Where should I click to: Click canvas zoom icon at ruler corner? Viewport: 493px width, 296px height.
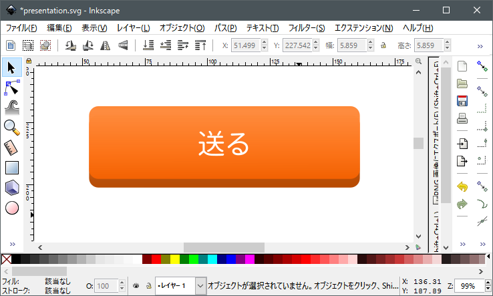coord(418,61)
